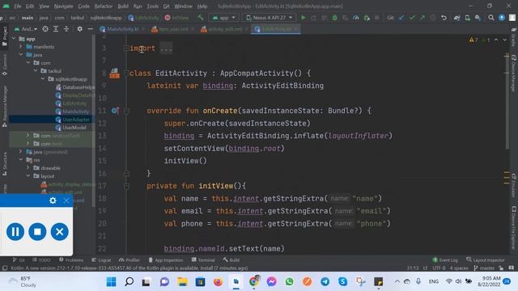518x291 pixels.
Task: Collapse the app module in project tree
Action: coord(14,39)
